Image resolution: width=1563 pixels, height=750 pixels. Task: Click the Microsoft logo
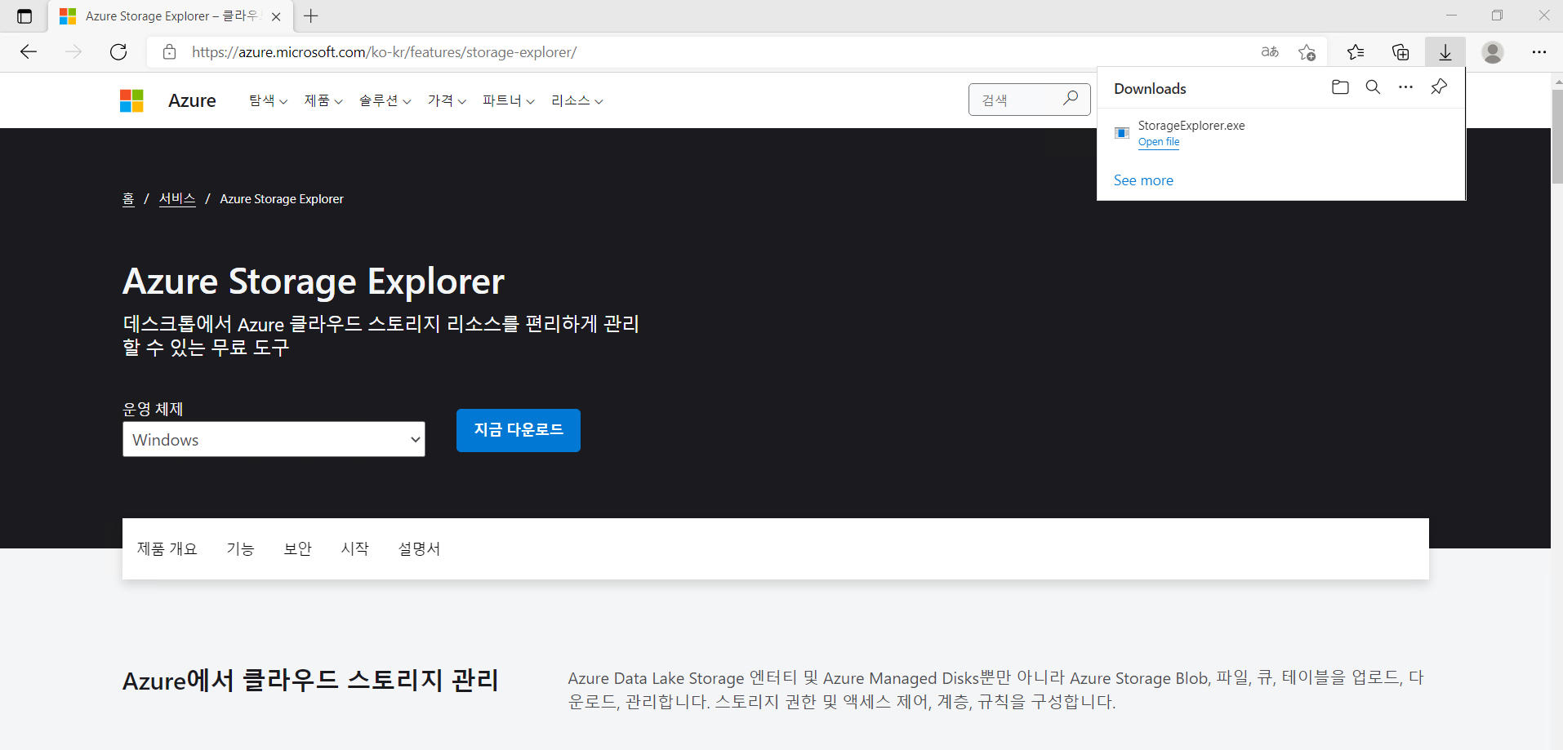pos(131,100)
